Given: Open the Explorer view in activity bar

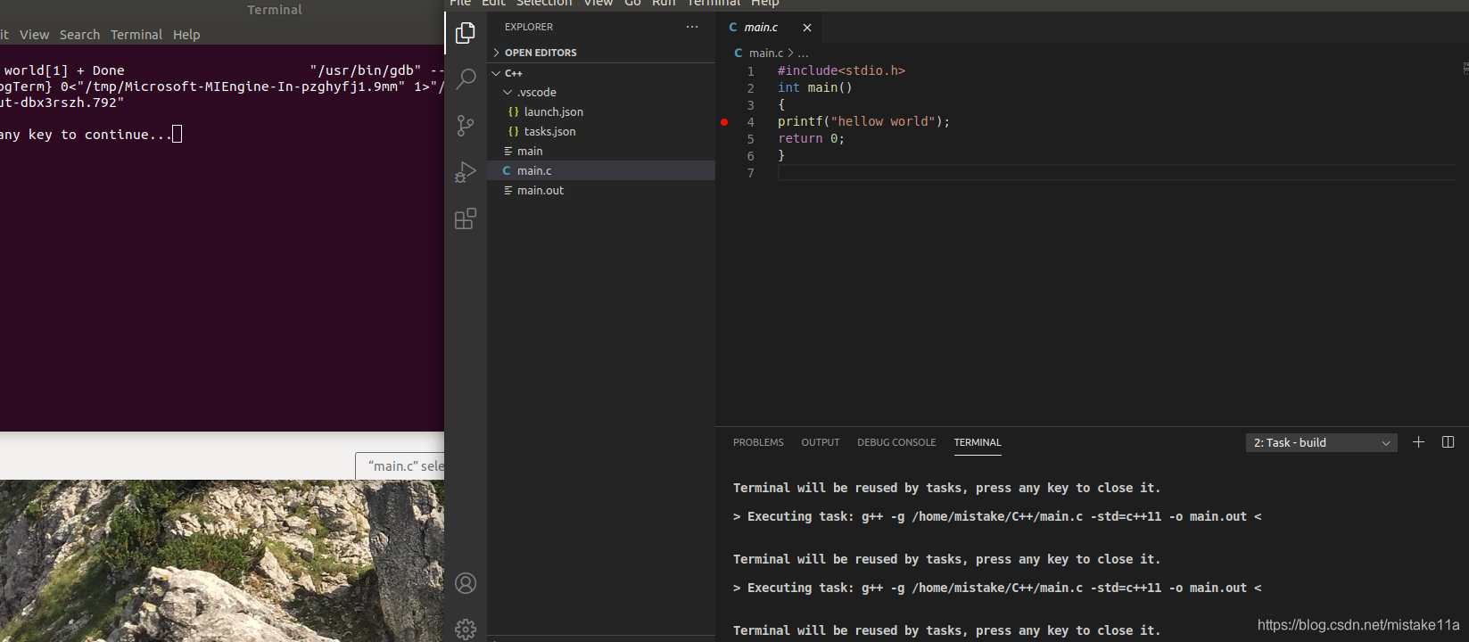Looking at the screenshot, I should (466, 33).
